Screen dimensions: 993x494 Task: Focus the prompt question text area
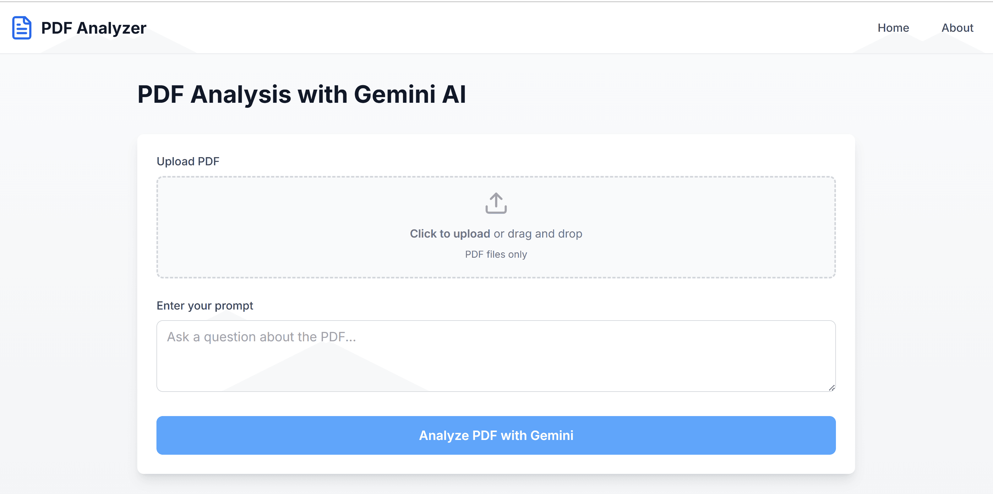click(x=496, y=355)
